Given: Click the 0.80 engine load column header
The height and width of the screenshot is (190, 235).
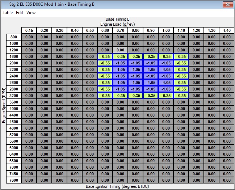Looking at the screenshot, I should [x=135, y=30].
